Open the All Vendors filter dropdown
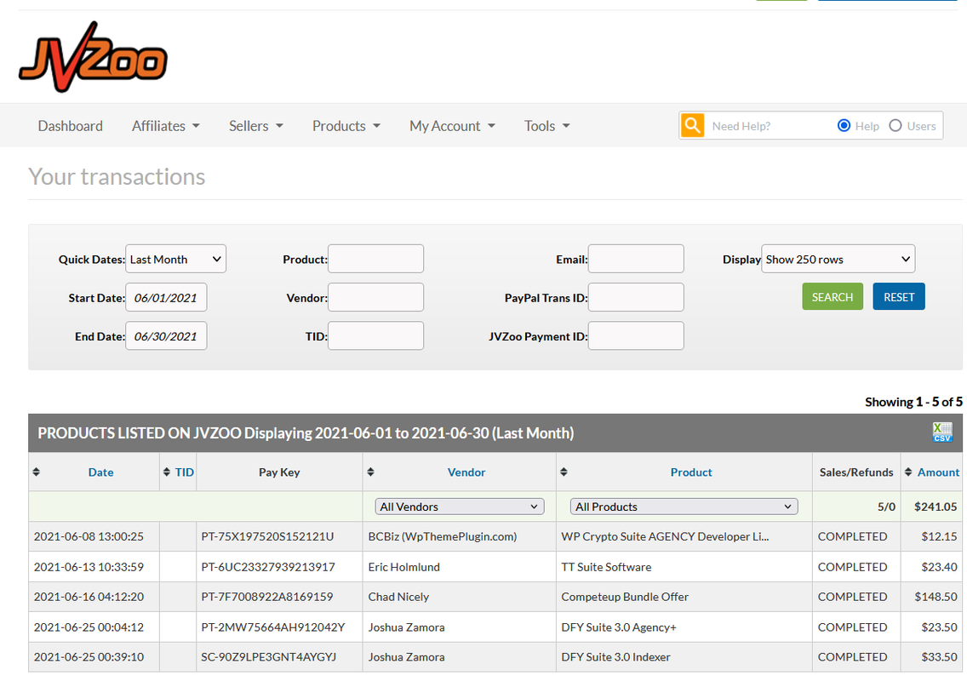The image size is (967, 681). 460,506
